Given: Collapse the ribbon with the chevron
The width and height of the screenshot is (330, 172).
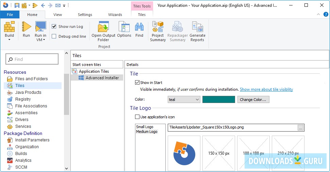Looking at the screenshot, I should [x=318, y=14].
